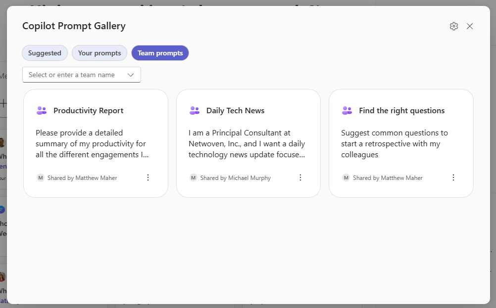This screenshot has height=308, width=496.
Task: Select the Find the right questions title
Action: [x=401, y=111]
